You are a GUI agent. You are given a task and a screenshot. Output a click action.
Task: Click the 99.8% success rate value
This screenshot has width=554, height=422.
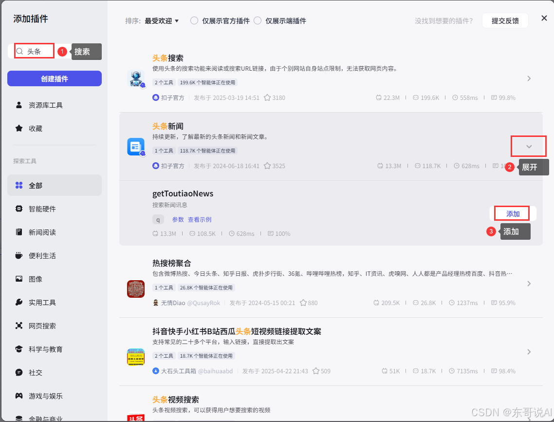tap(507, 97)
